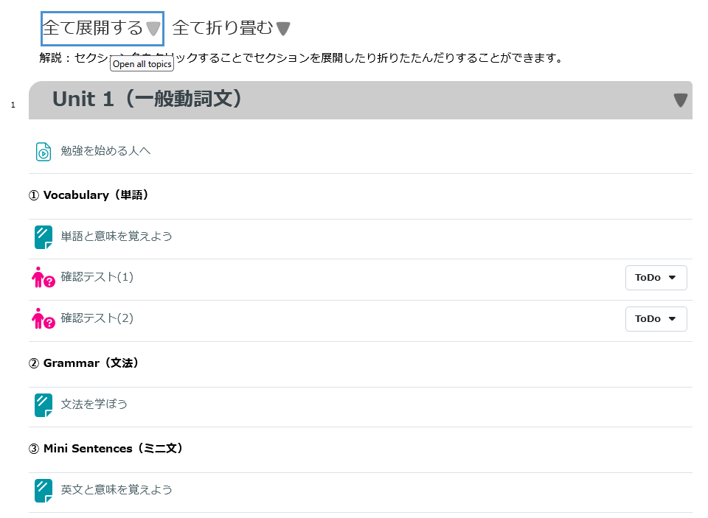Screen dimensions: 708x518
Task: Open the 単語と意味を覚えよう link
Action: (117, 237)
